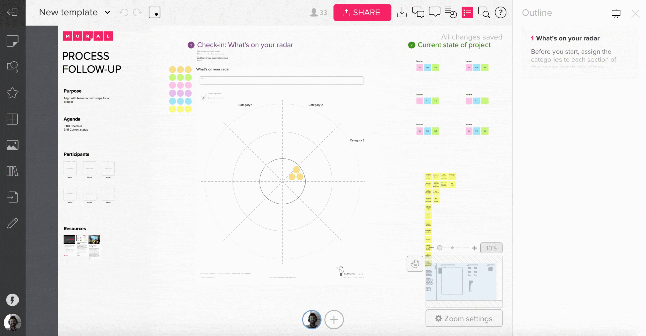Open the activity timer list icon
The width and height of the screenshot is (646, 336).
451,13
